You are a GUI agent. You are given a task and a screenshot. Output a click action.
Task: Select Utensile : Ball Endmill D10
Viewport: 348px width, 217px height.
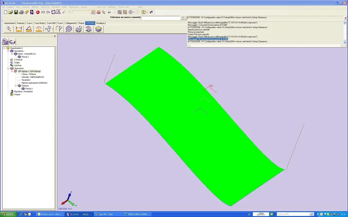pos(33,77)
